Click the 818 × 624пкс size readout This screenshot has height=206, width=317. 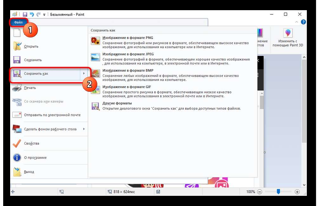click(x=124, y=192)
